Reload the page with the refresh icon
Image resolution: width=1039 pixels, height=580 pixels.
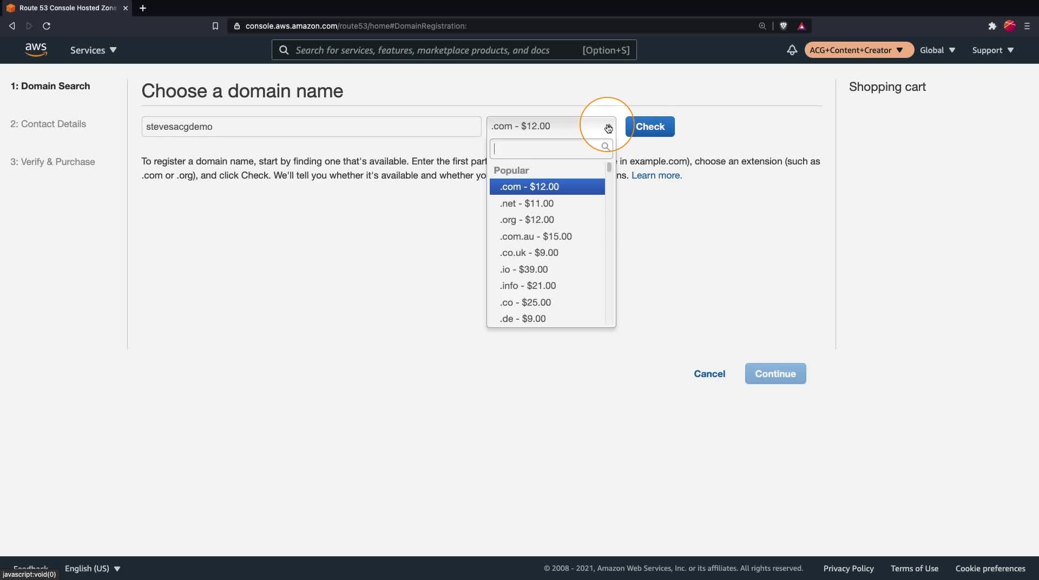point(47,26)
